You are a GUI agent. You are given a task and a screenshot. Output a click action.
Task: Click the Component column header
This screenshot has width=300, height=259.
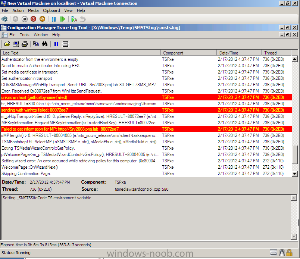coord(189,53)
